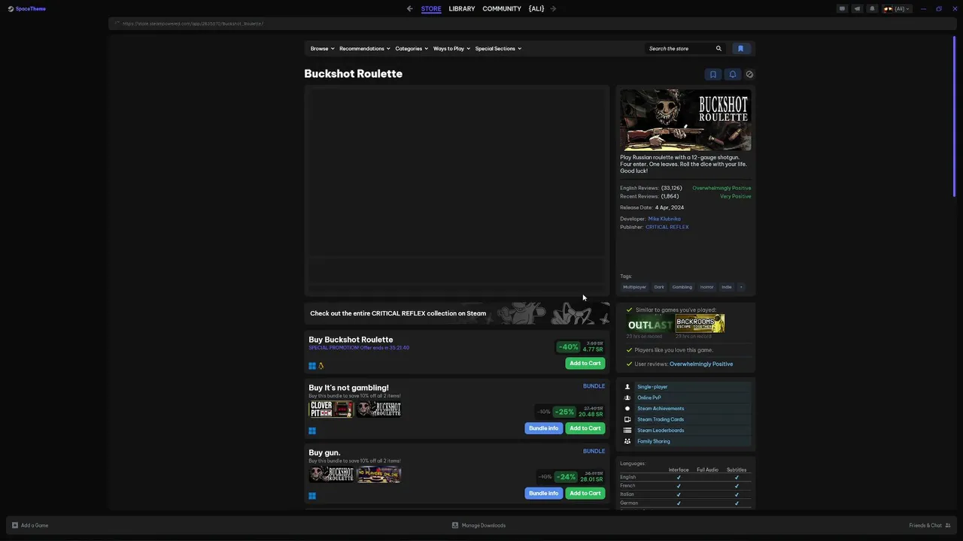Viewport: 963px width, 541px height.
Task: Click the Steam Leaderboards icon
Action: click(x=627, y=431)
